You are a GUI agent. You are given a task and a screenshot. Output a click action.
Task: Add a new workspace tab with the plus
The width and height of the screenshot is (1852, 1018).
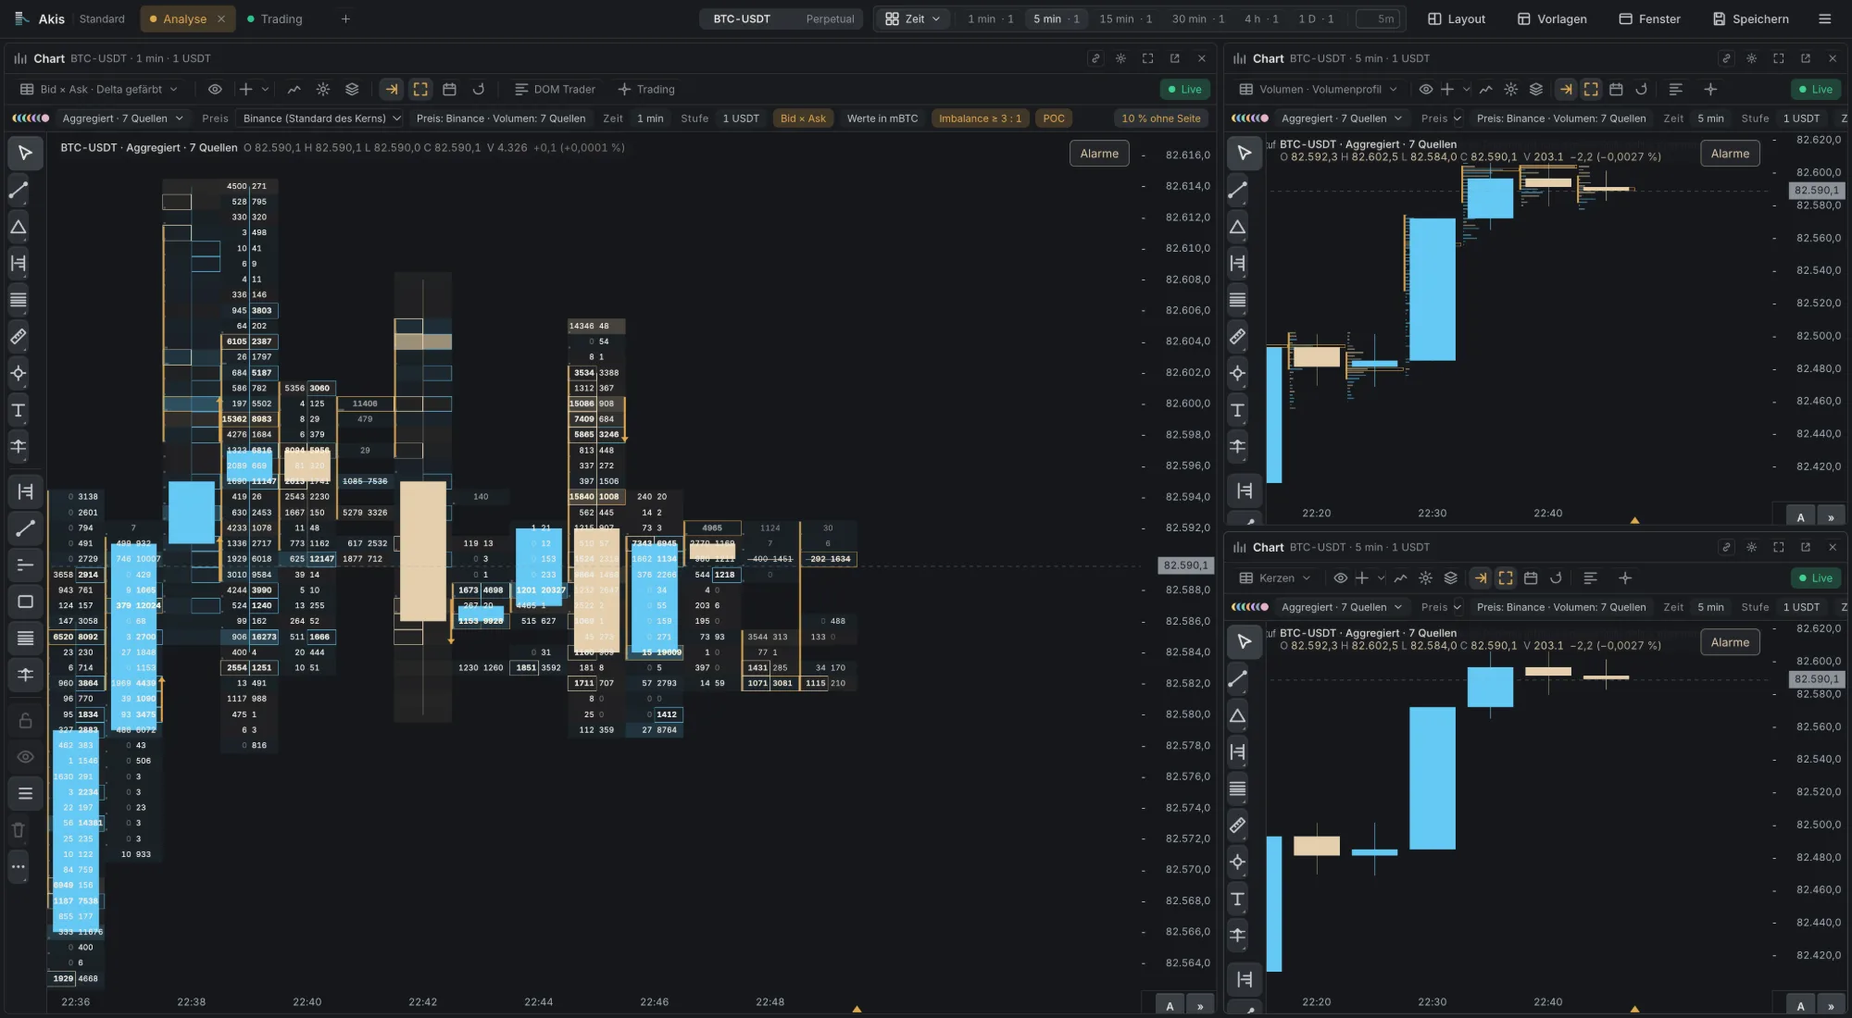[345, 19]
